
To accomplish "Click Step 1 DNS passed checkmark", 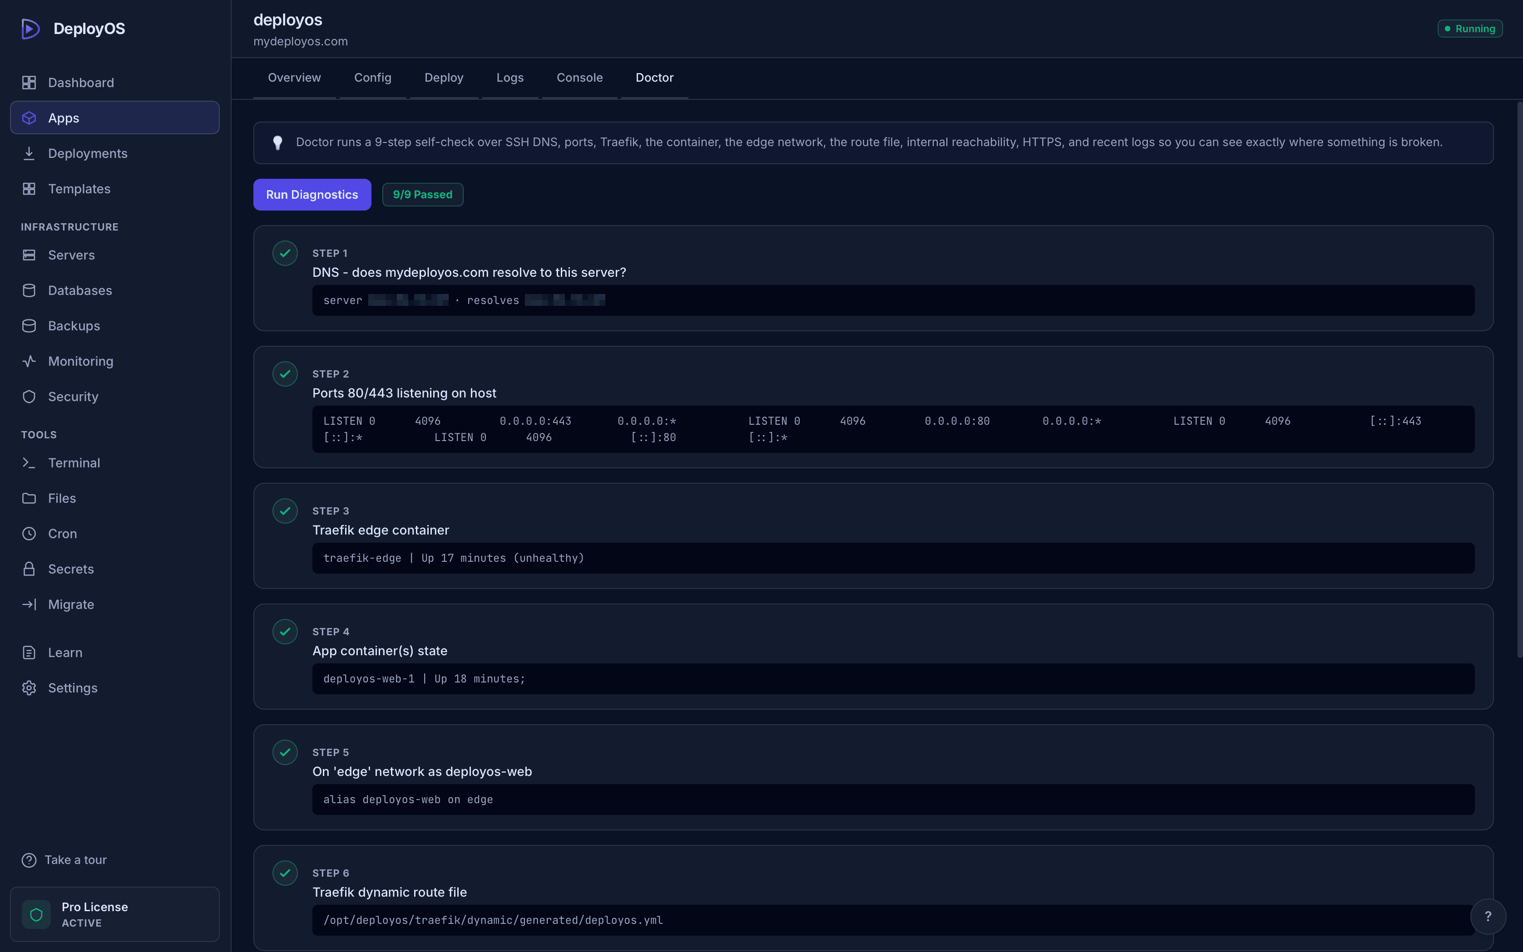I will pos(285,253).
